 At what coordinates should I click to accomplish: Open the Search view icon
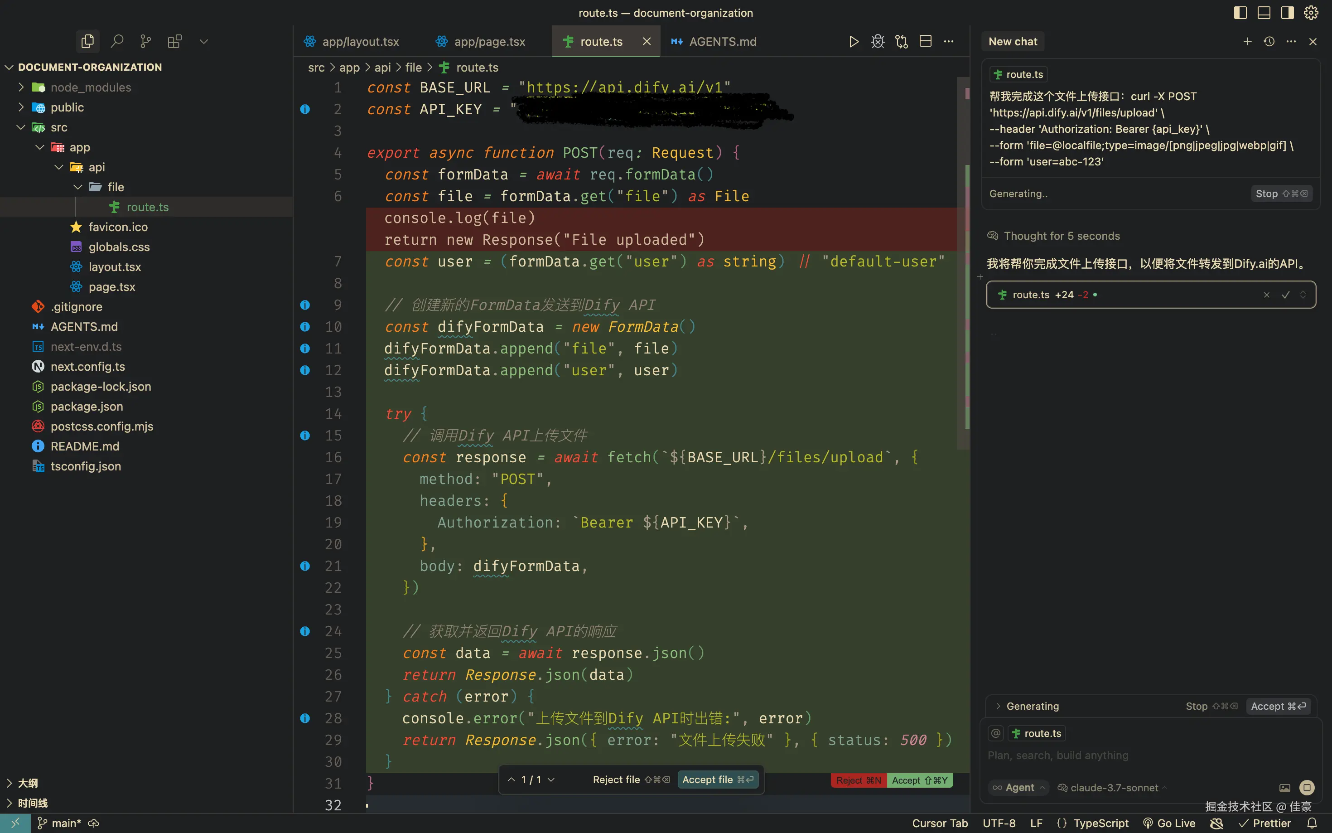pyautogui.click(x=117, y=41)
